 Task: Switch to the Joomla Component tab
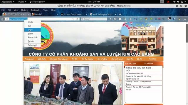point(74,14)
